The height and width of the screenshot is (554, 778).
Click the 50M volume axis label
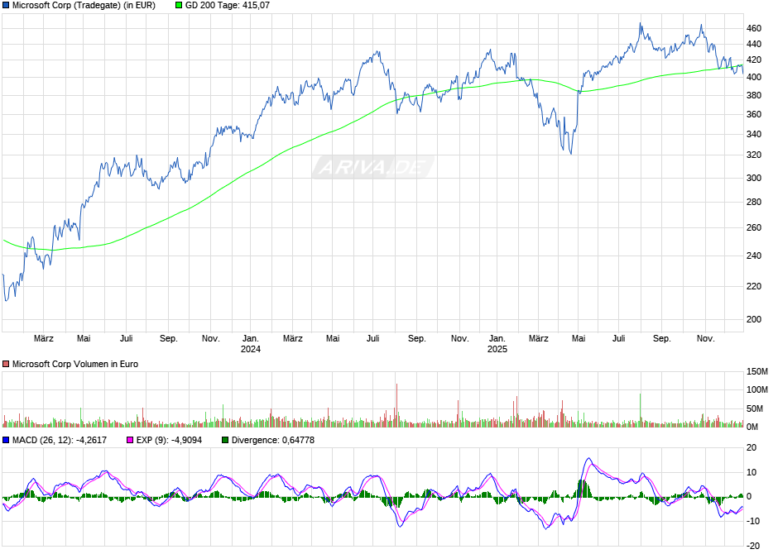(755, 408)
